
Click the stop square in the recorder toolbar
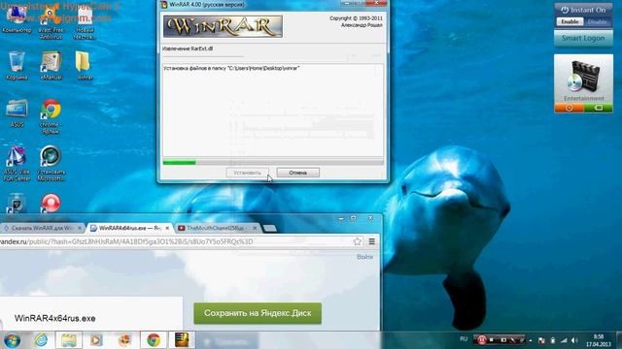click(x=492, y=340)
